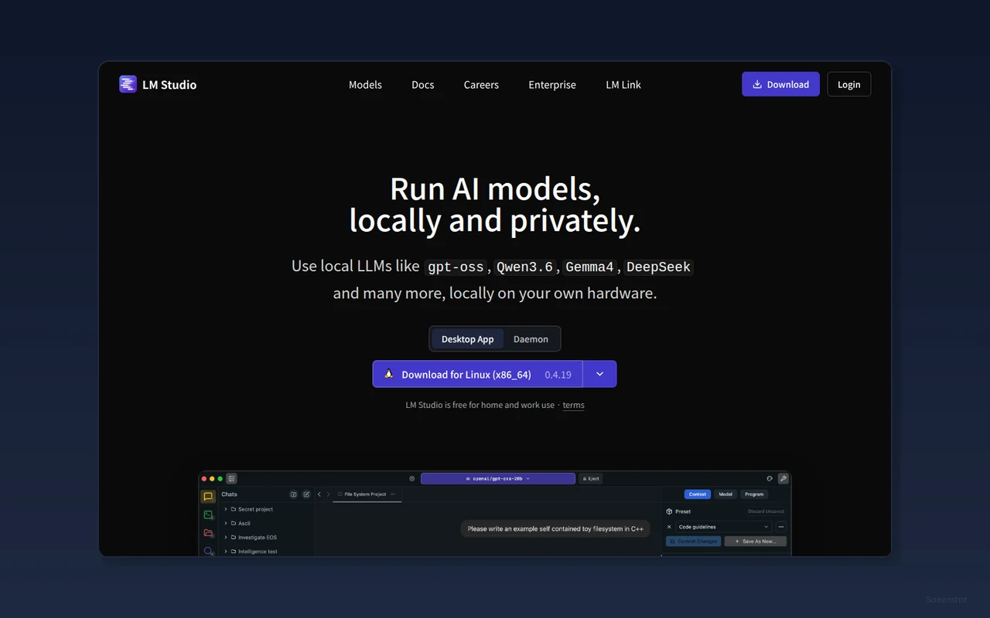Open the LM Link page
Image resolution: width=990 pixels, height=618 pixels.
(x=623, y=85)
